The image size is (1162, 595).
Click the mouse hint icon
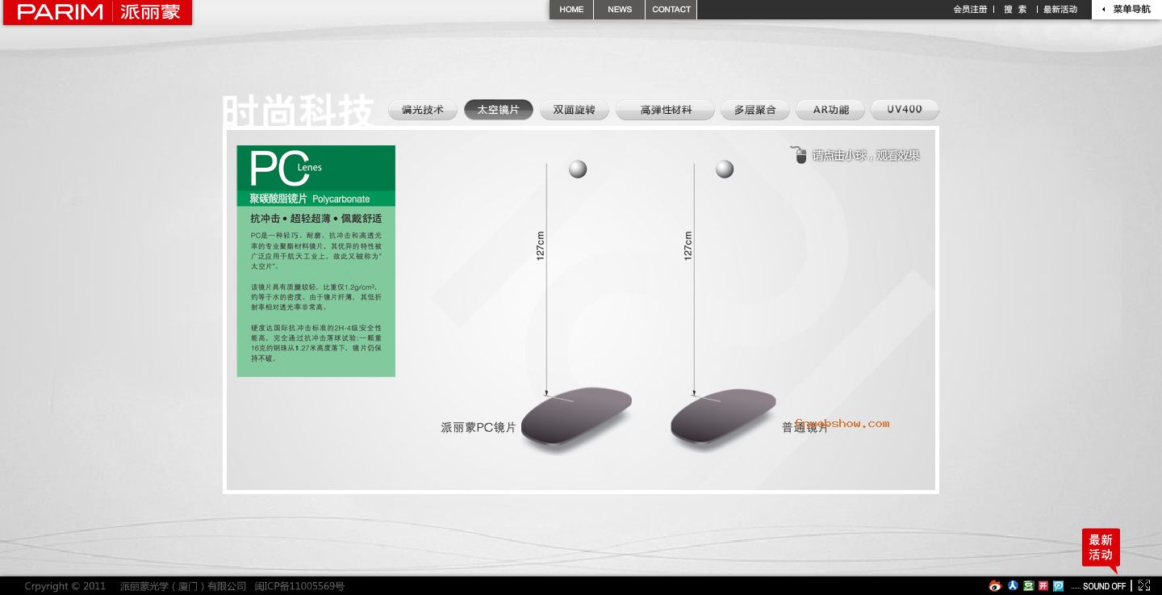pos(799,155)
